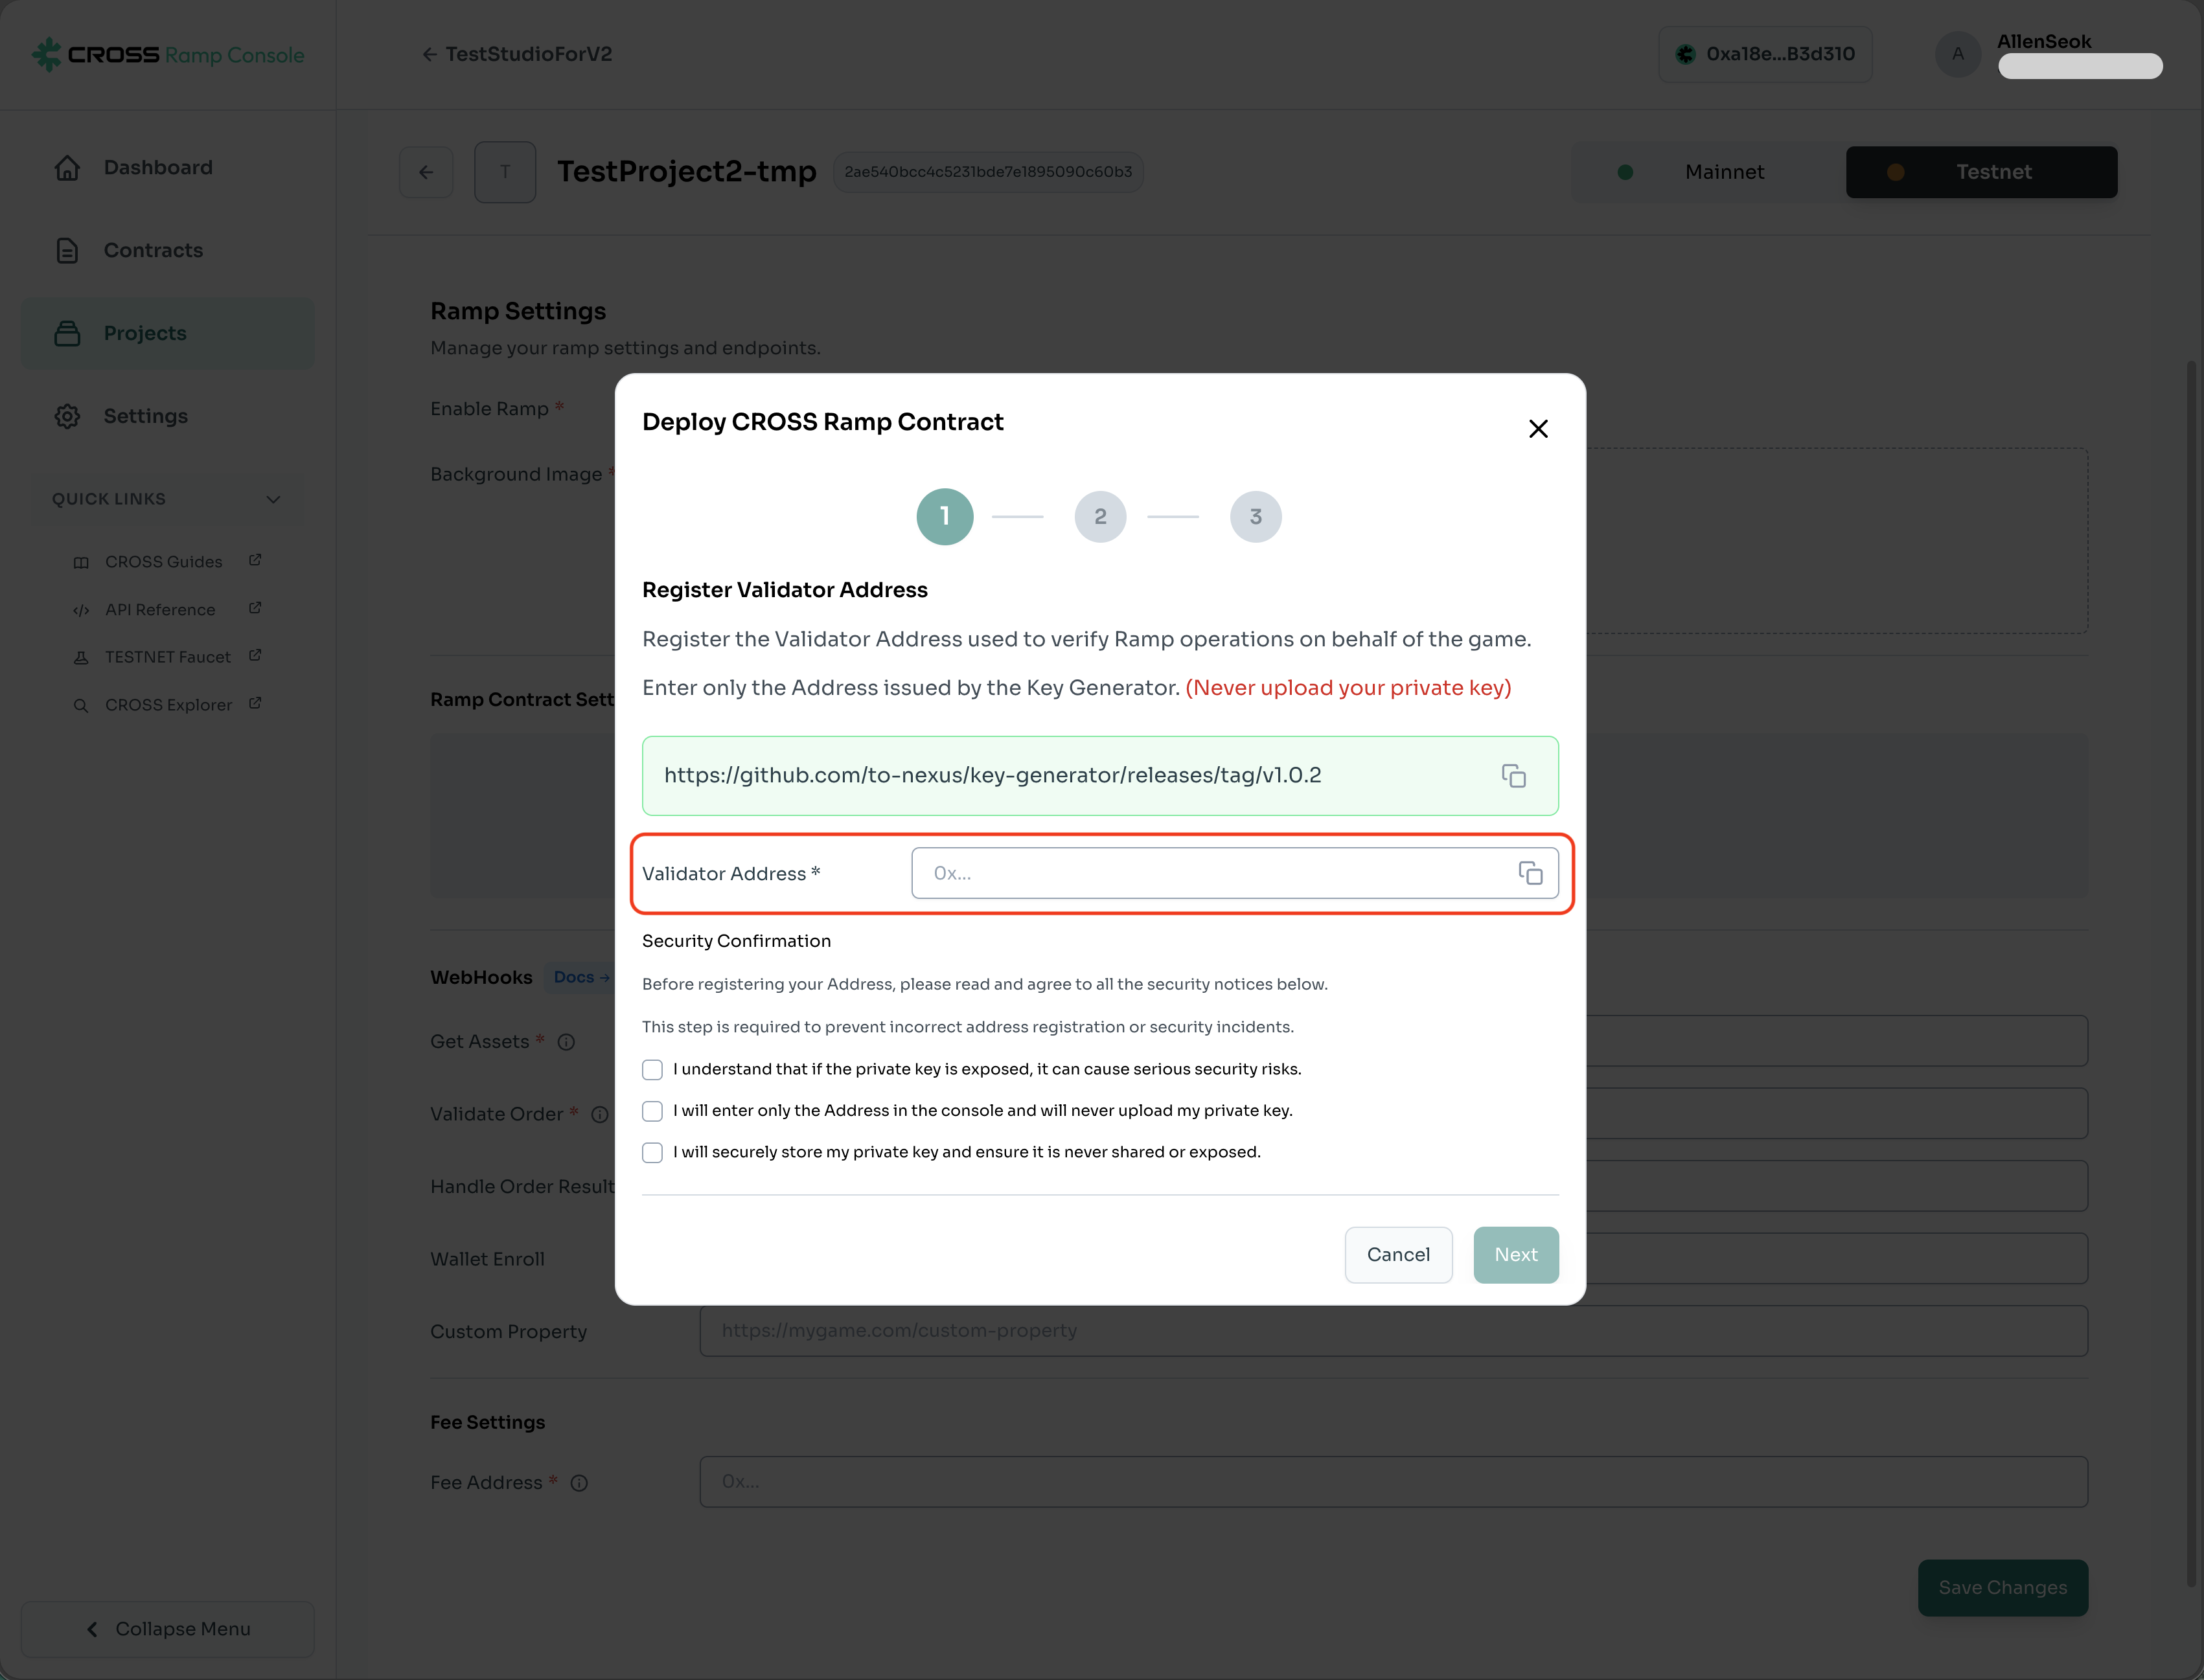Click the Get Assets info icon
This screenshot has height=1680, width=2204.
point(566,1042)
